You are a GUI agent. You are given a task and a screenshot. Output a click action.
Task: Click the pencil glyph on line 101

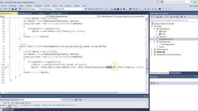click(x=6, y=67)
